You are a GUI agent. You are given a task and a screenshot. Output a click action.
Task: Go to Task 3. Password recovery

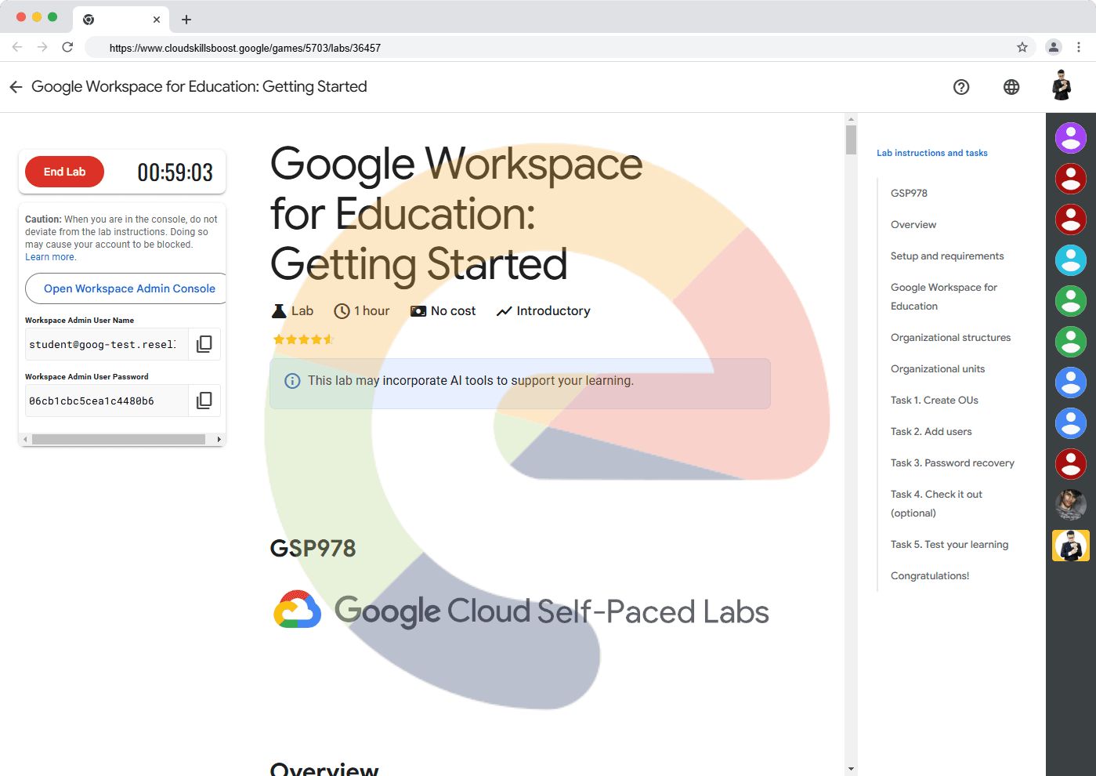(952, 463)
